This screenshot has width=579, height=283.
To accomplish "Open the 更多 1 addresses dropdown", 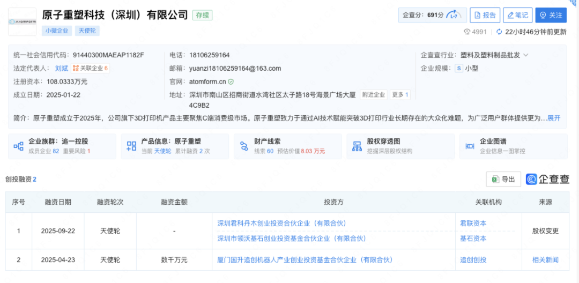I will coord(400,95).
